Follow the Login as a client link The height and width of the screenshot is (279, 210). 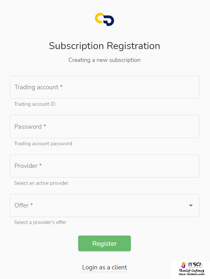coord(105,267)
